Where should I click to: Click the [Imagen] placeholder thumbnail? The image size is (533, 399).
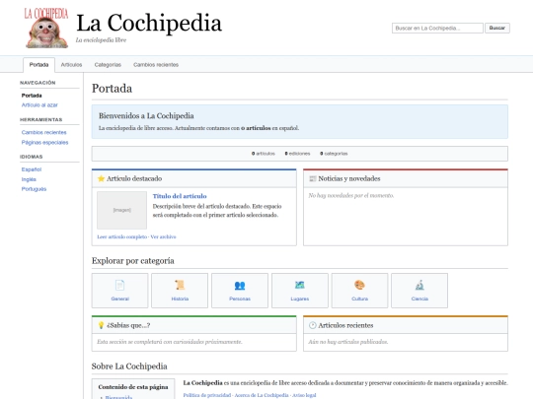tap(122, 210)
